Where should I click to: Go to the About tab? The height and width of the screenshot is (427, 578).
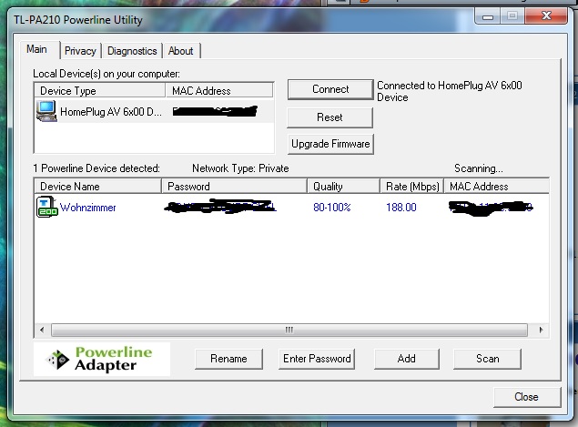point(180,51)
